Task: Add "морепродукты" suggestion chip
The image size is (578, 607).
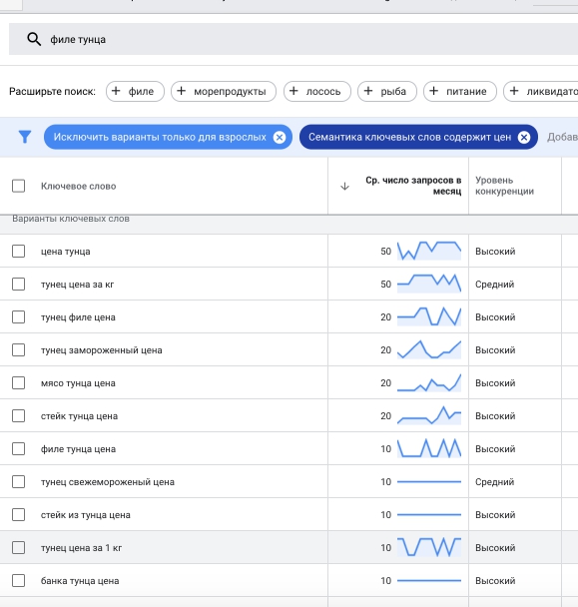Action: (x=224, y=92)
